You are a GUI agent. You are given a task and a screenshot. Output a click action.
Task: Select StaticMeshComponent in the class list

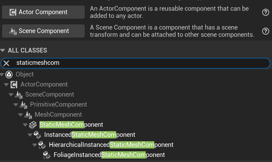71,125
